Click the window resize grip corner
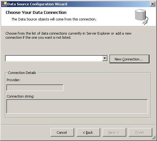 coord(154,138)
